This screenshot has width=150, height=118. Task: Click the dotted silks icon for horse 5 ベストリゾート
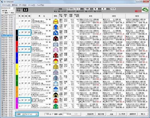pyautogui.click(x=56, y=44)
